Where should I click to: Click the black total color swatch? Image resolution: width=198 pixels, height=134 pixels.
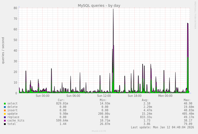click(x=5, y=124)
